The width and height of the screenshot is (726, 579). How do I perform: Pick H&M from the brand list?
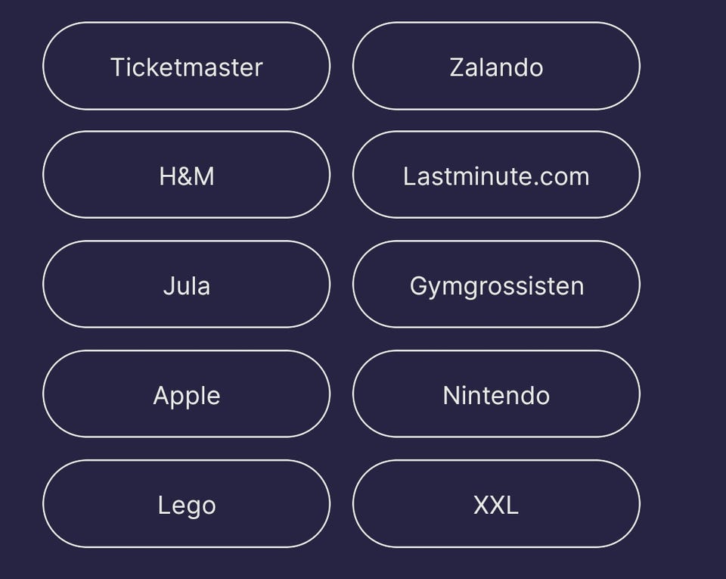186,176
